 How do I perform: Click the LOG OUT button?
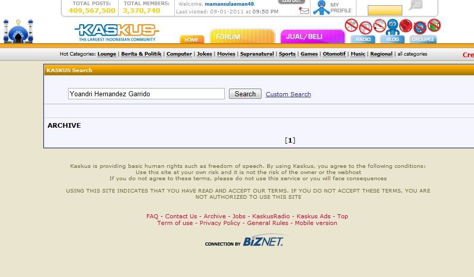coord(291,2)
